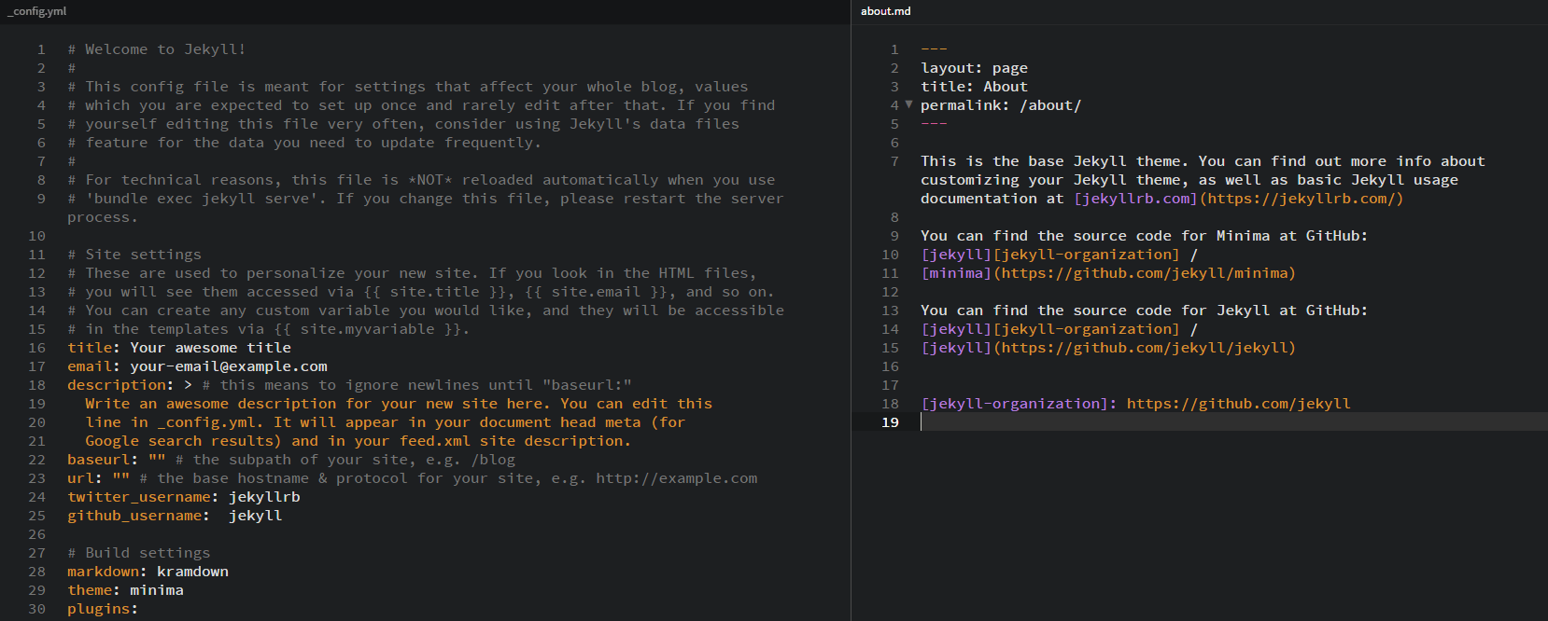Click the twitter_username value jekyllrb

[264, 497]
